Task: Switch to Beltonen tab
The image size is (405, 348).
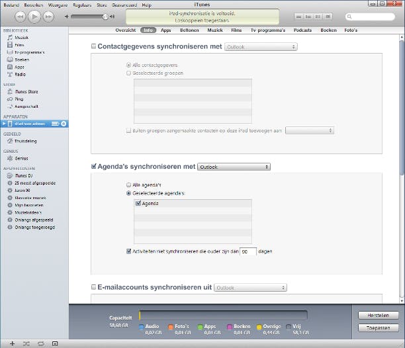Action: click(189, 30)
